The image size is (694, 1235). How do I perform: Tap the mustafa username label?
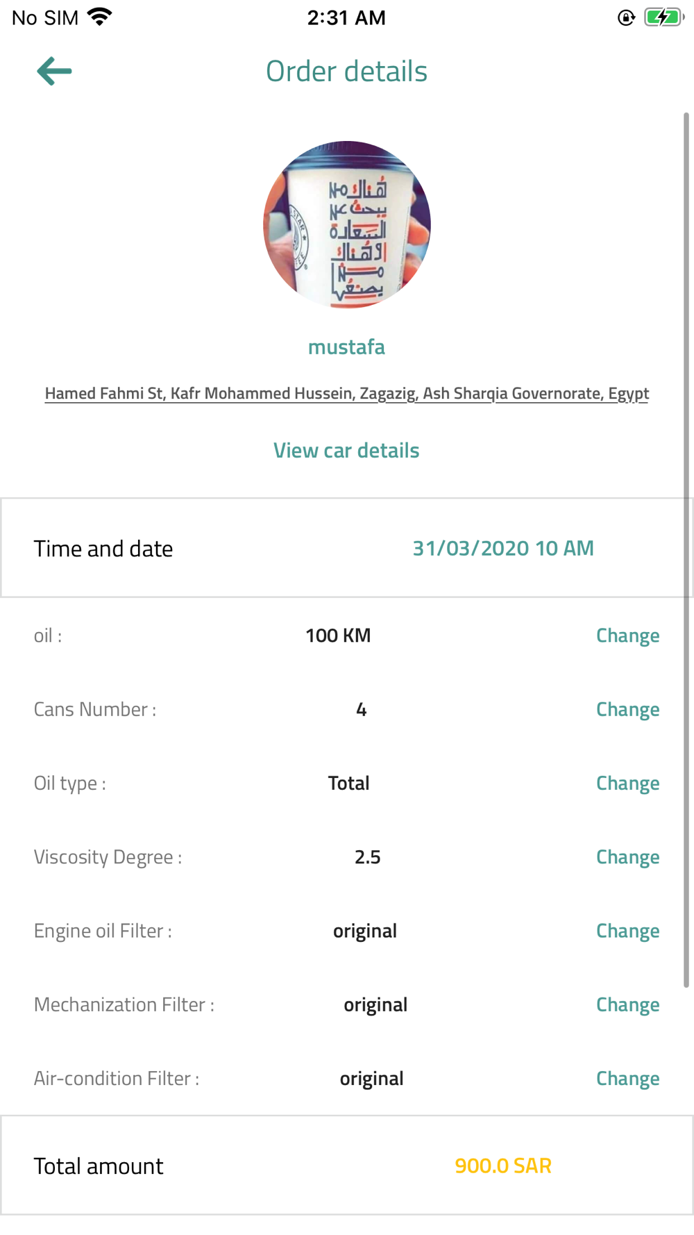pos(346,347)
